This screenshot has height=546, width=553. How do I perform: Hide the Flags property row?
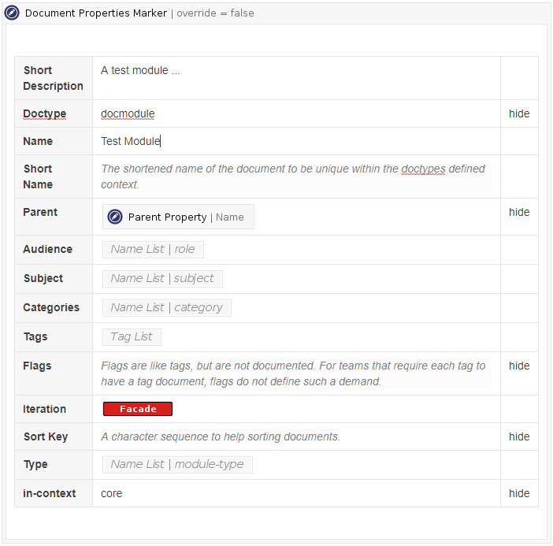(x=518, y=366)
